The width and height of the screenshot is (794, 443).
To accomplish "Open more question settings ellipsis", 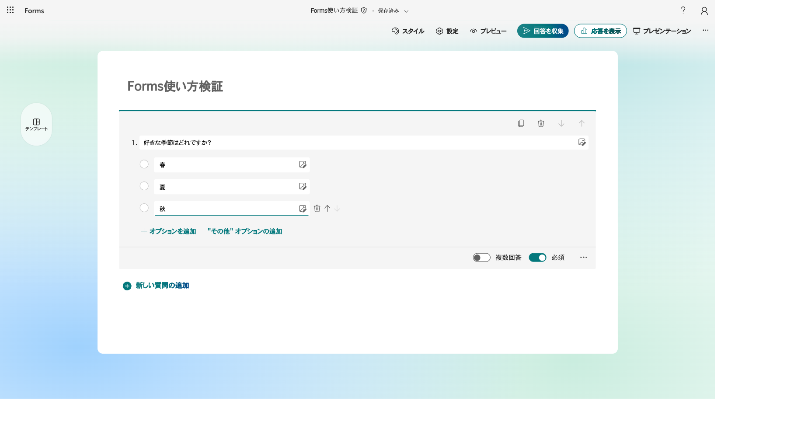I will (x=583, y=258).
